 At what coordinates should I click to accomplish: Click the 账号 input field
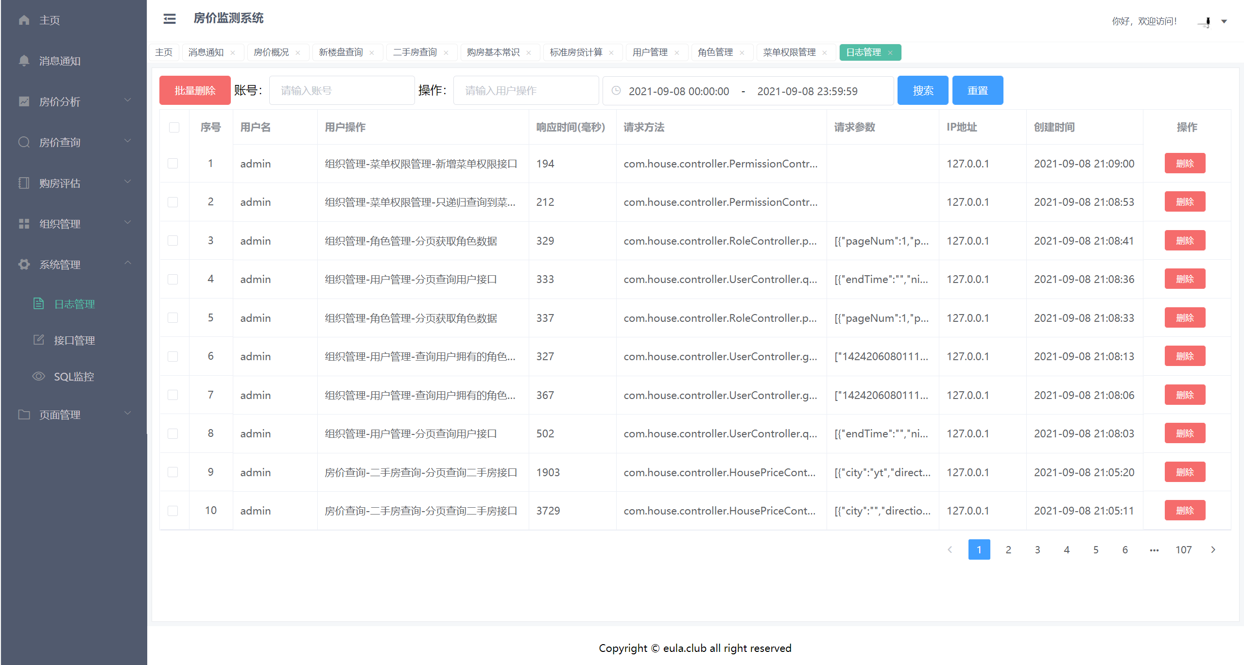342,90
